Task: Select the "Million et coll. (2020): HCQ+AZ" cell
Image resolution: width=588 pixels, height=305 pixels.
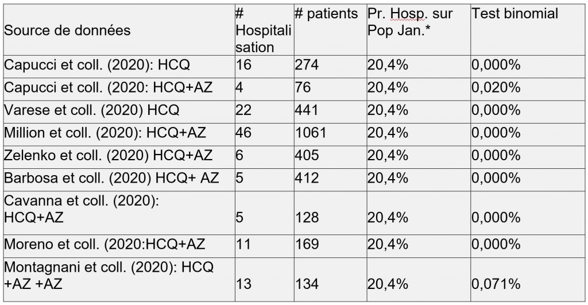Action: coord(105,132)
